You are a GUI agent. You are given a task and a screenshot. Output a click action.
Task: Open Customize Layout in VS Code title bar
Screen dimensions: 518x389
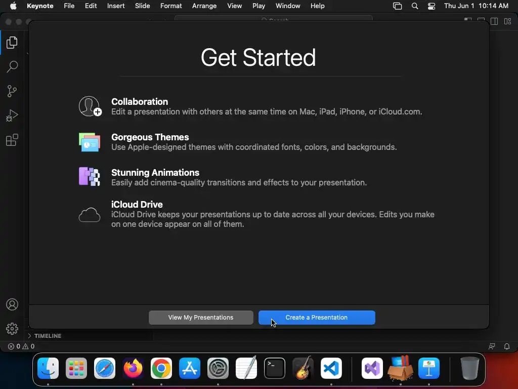[x=508, y=21]
